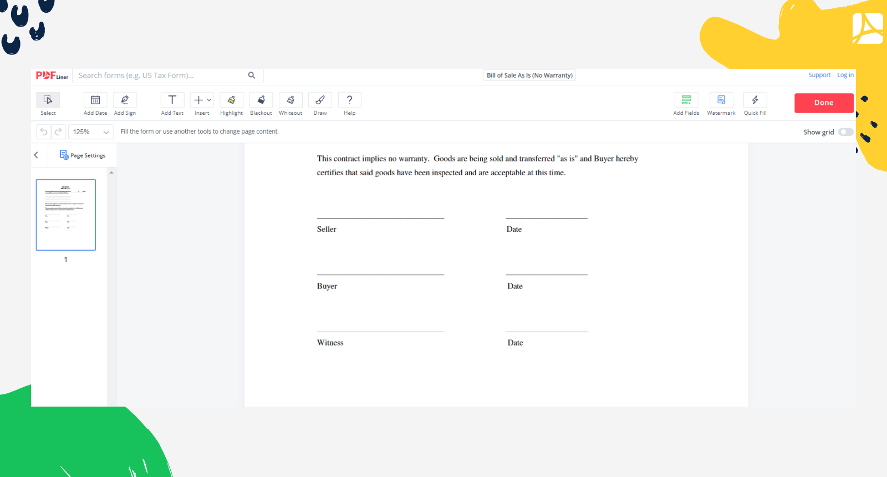Image resolution: width=887 pixels, height=477 pixels.
Task: Click the "Witness" label text
Action: pyautogui.click(x=330, y=343)
